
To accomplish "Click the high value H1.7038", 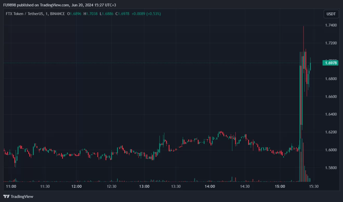I will tap(90, 14).
